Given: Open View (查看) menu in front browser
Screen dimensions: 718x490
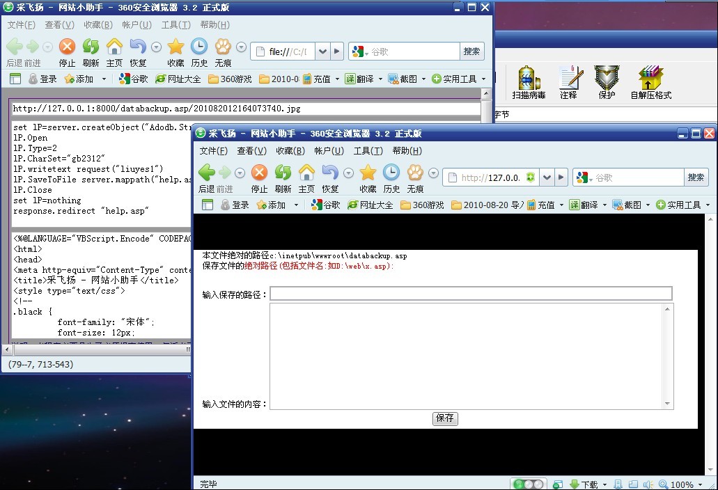Looking at the screenshot, I should click(x=252, y=150).
